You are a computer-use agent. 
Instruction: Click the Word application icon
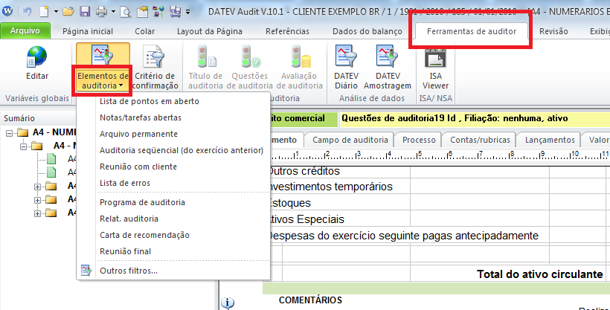7,11
